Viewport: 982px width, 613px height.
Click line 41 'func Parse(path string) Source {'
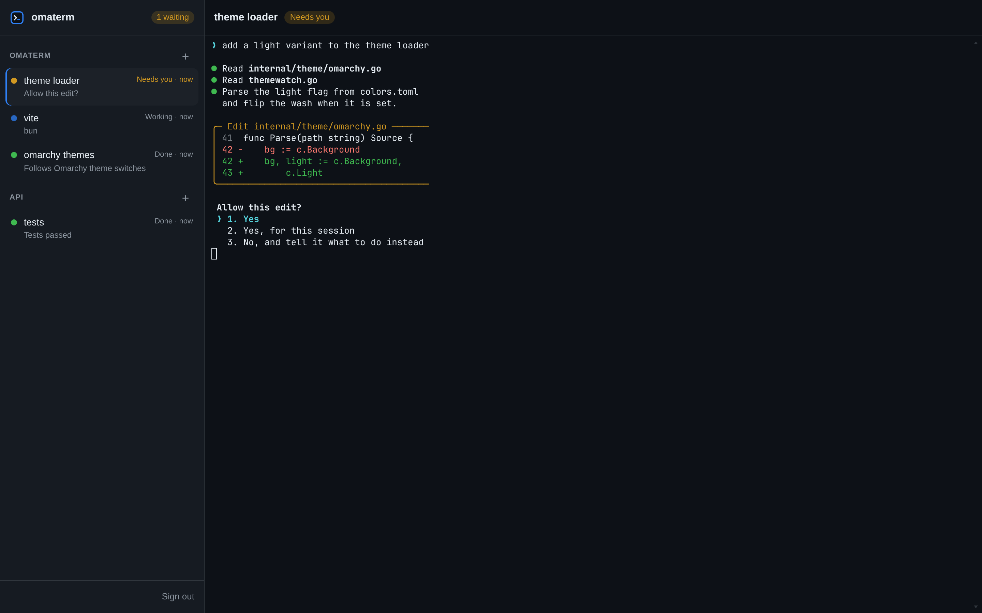coord(317,138)
